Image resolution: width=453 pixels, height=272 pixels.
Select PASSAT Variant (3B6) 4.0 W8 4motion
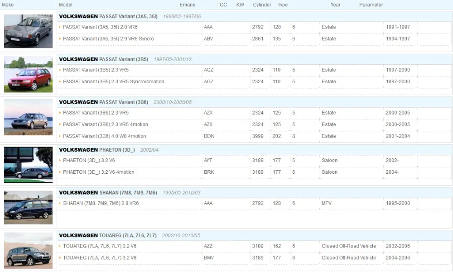click(x=254, y=136)
